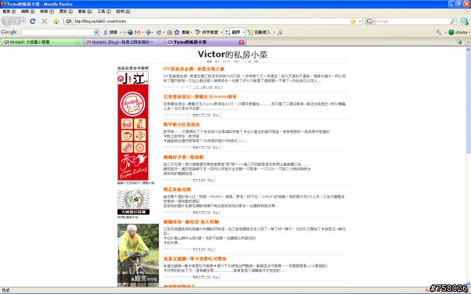
Task: Open the seventh orange post title link
Action: (194, 259)
